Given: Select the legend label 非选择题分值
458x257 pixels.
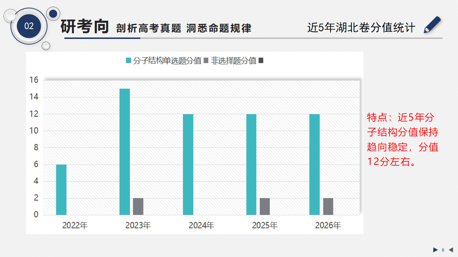Looking at the screenshot, I should point(234,61).
